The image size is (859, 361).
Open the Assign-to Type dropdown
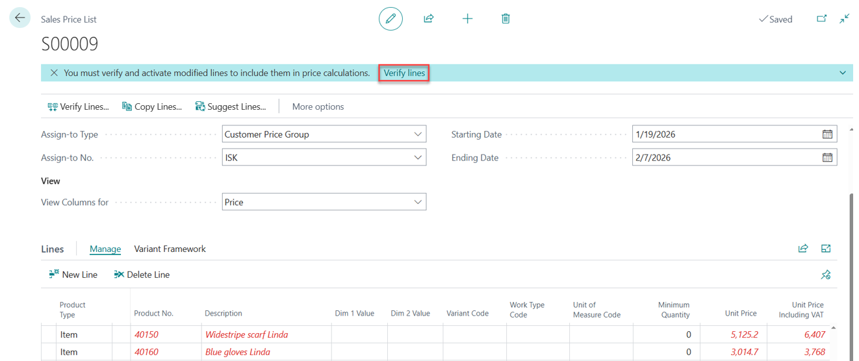tap(418, 134)
